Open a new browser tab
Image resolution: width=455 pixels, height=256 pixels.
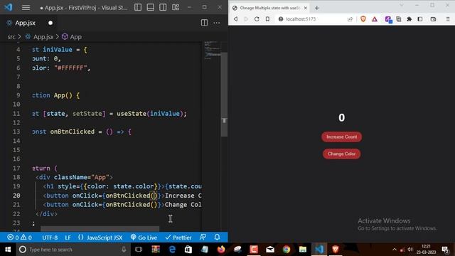click(316, 8)
